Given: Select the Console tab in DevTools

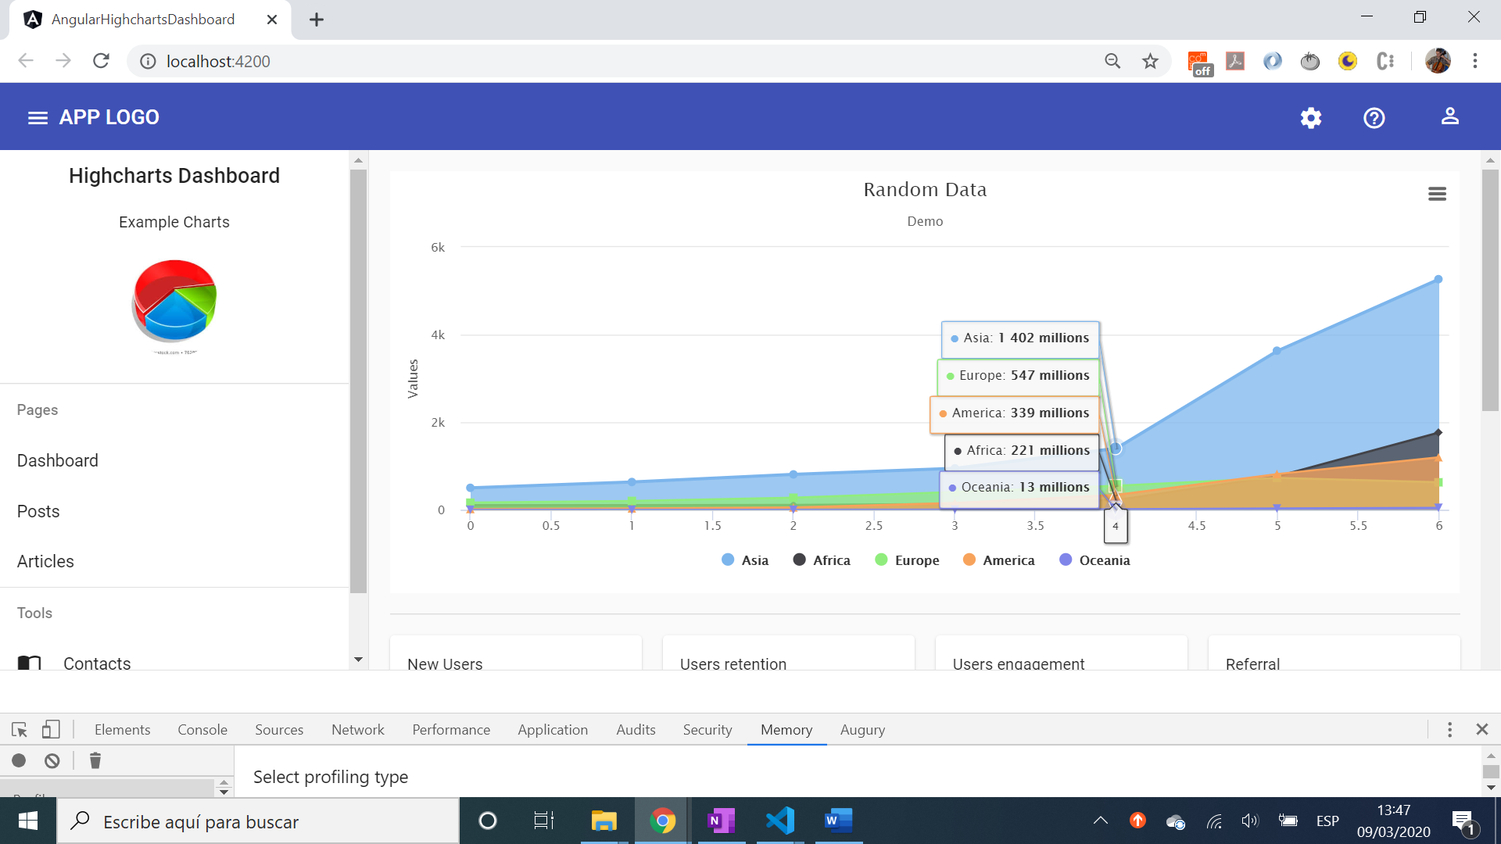Looking at the screenshot, I should point(203,730).
